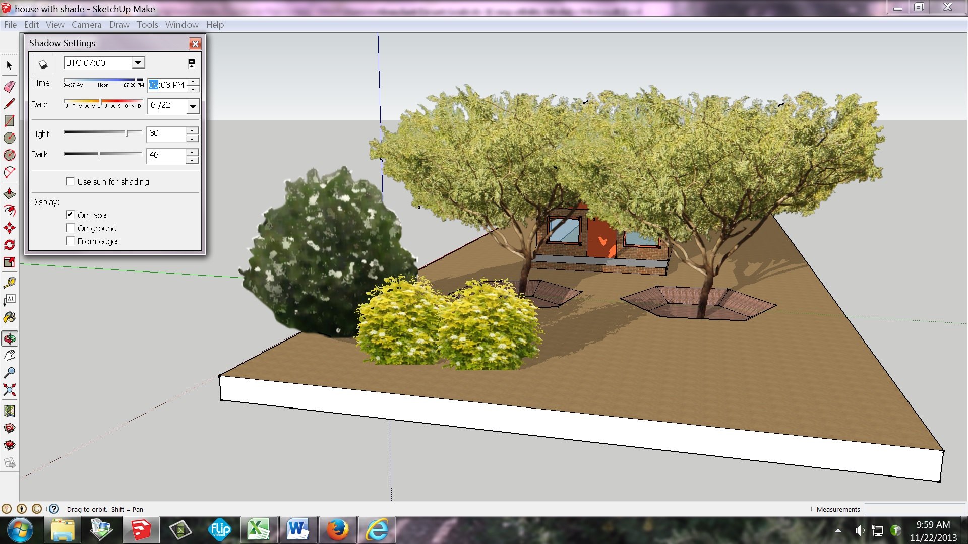Expand the UTC timezone dropdown
The image size is (968, 544).
coord(138,62)
